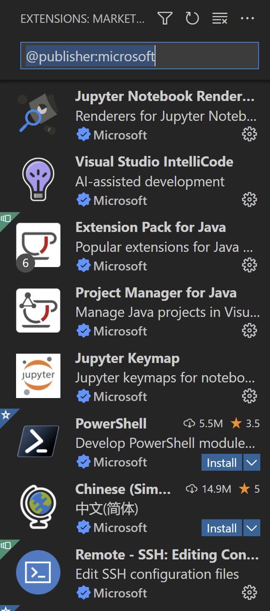Install the PowerShell extension
270x611 pixels.
[222, 463]
